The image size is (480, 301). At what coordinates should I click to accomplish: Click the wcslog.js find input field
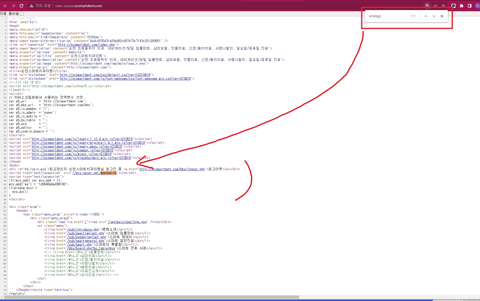point(387,16)
